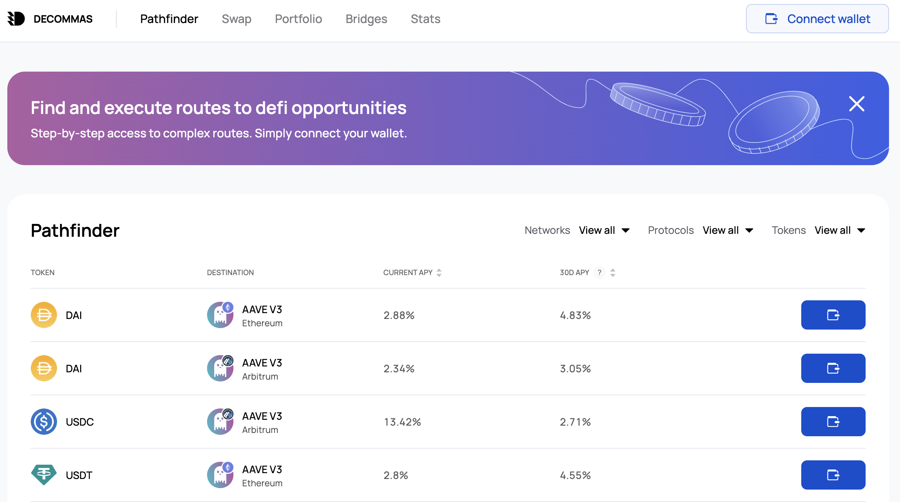This screenshot has width=900, height=502.
Task: Click wallet button for USDT 2.8% row
Action: pos(833,475)
